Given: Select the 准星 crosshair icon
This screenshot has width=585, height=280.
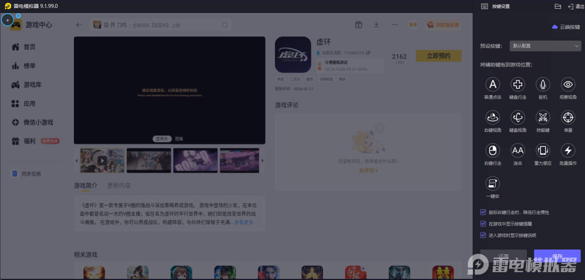Looking at the screenshot, I should [x=567, y=117].
